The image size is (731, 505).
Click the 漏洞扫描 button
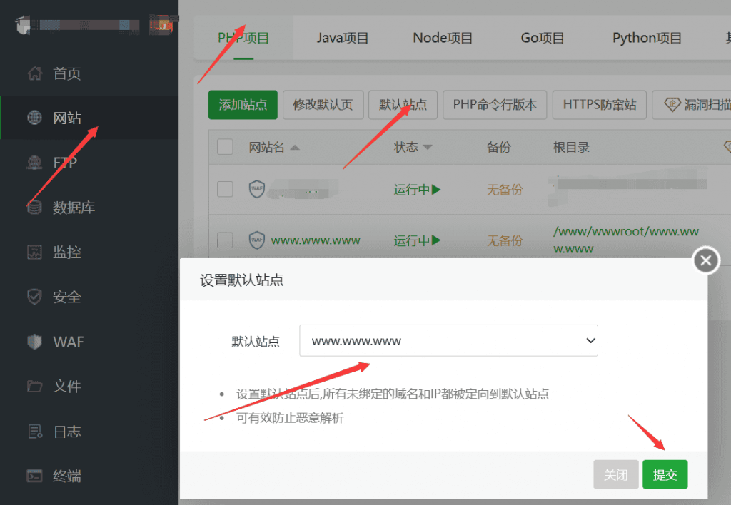tap(692, 105)
